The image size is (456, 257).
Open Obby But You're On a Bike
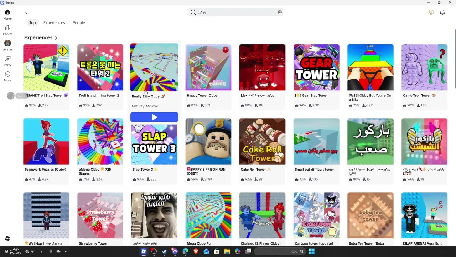click(370, 67)
